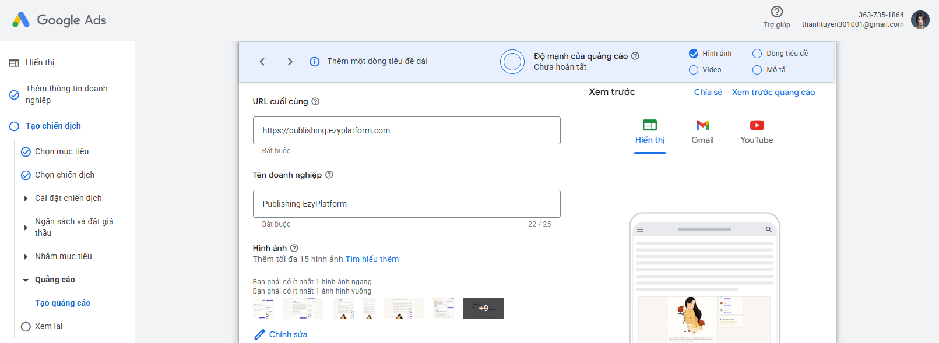Screen dimensions: 939x343
Task: Open Tạo quảng cáo in sidebar
Action: click(62, 303)
